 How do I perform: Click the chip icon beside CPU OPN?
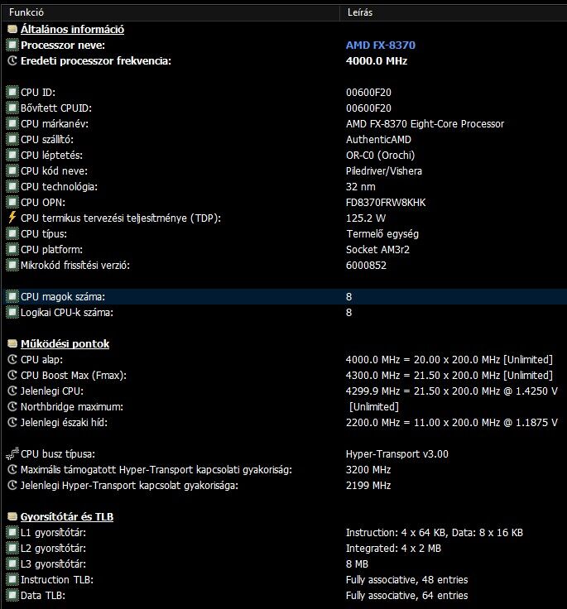(x=12, y=202)
